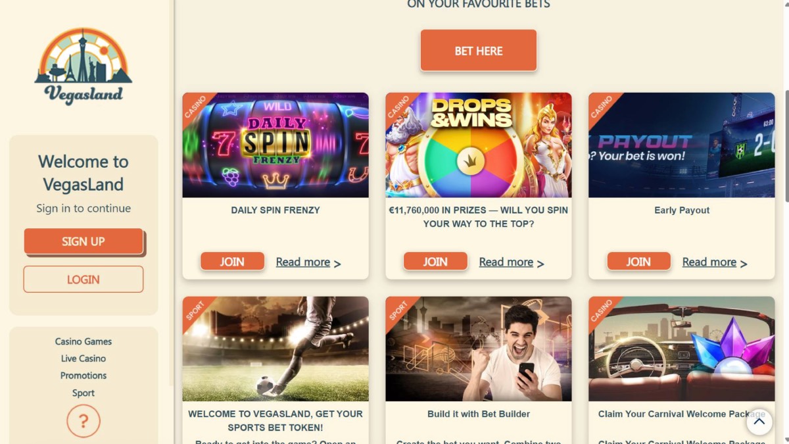Read more about Early Payout

coord(709,262)
